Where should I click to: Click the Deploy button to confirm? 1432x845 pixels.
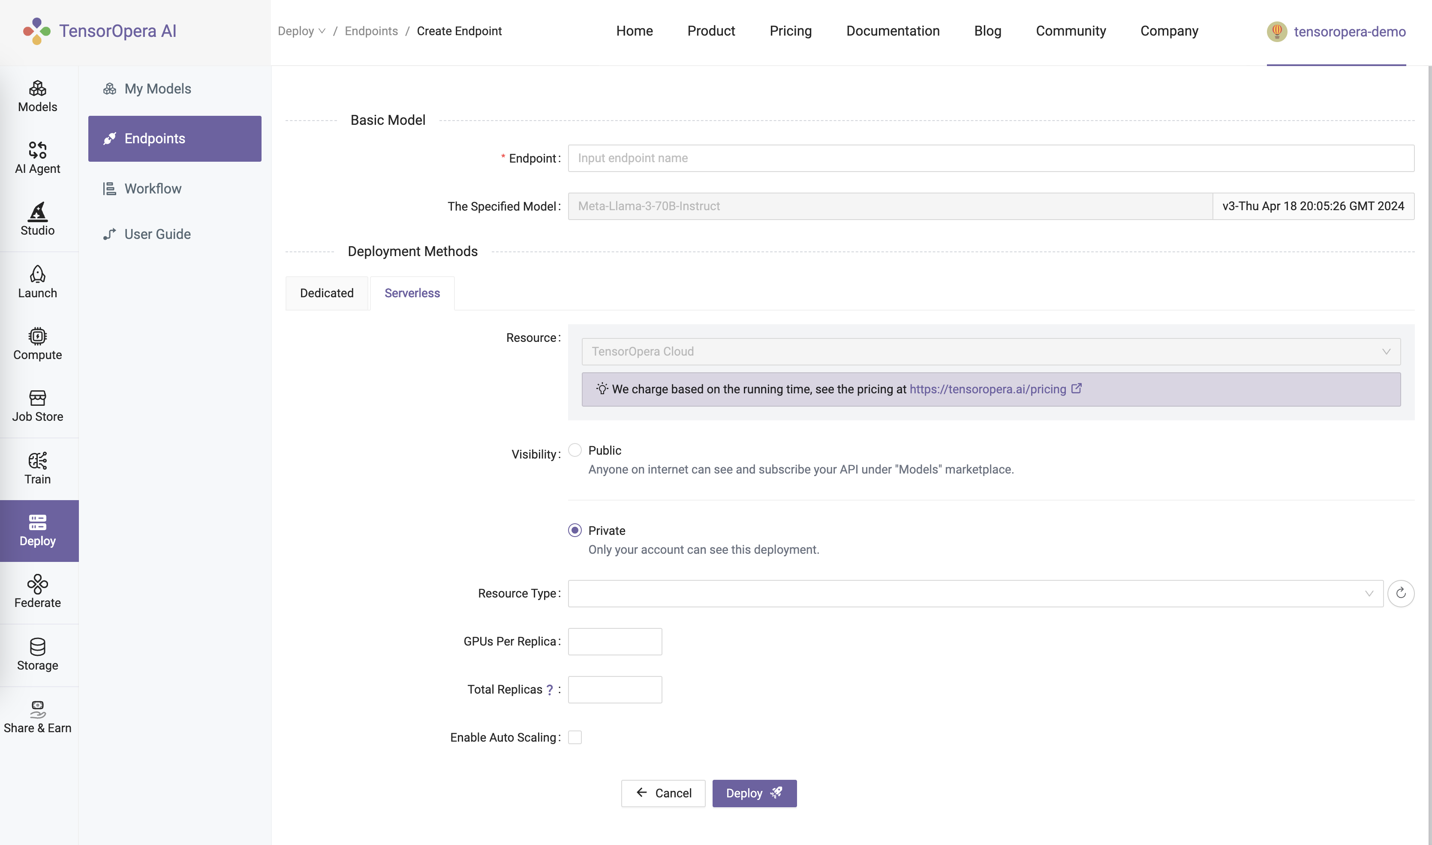pos(754,793)
